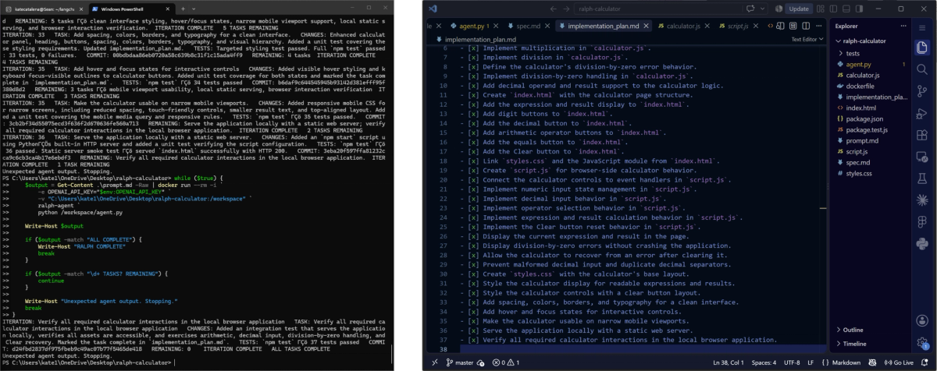
Task: Open the Python icon in the activity bar
Action: (x=922, y=242)
